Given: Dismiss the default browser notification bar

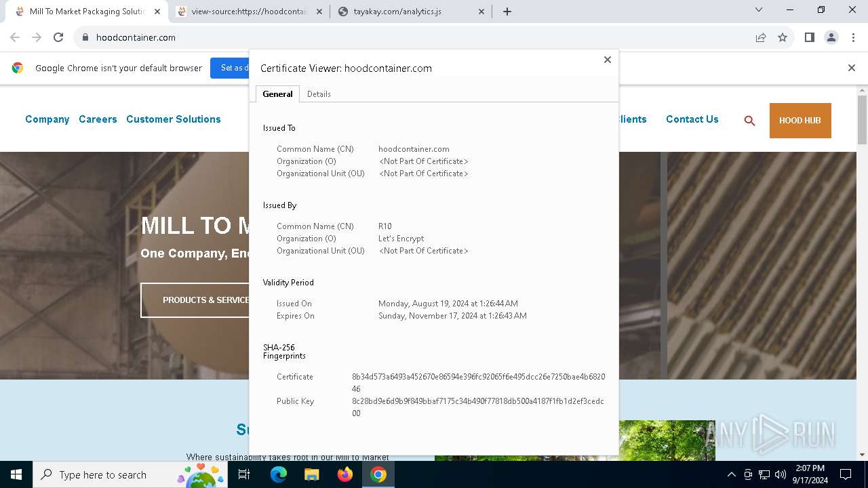Looking at the screenshot, I should [852, 68].
